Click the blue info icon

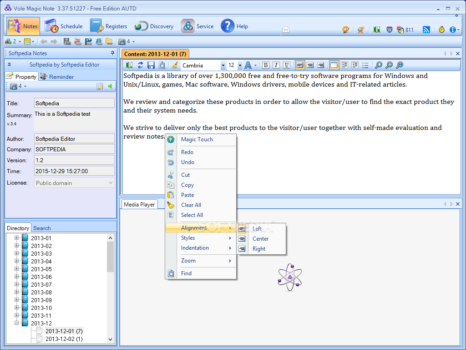click(x=453, y=30)
